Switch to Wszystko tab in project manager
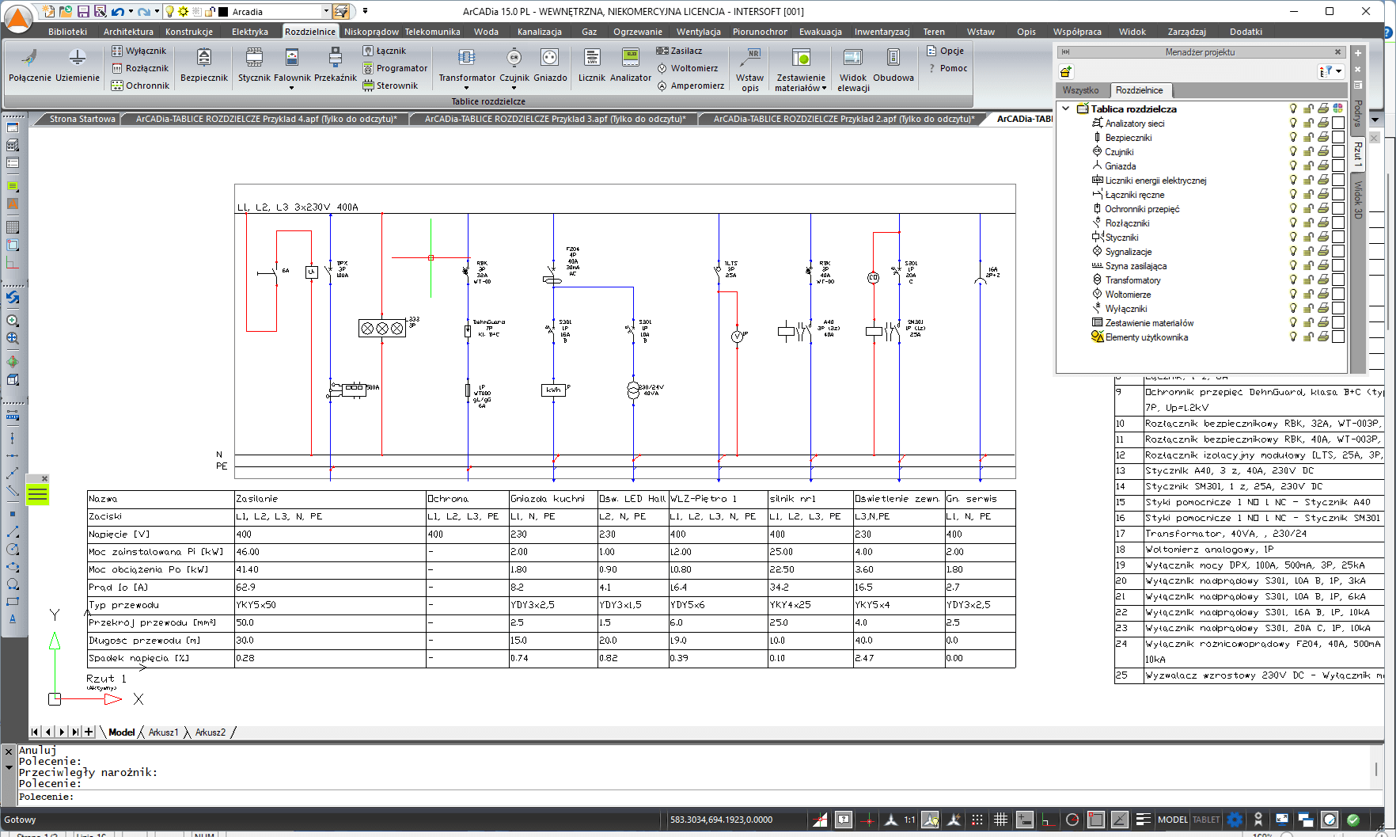Image resolution: width=1396 pixels, height=837 pixels. [1080, 90]
